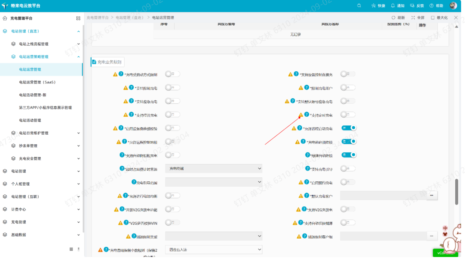This screenshot has width=465, height=260.
Task: Click the search icon in top bar
Action: coord(359,5)
